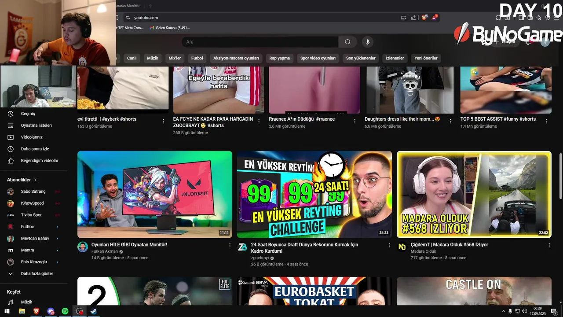563x317 pixels.
Task: Click page vertical scrollbar thumb
Action: pyautogui.click(x=560, y=176)
